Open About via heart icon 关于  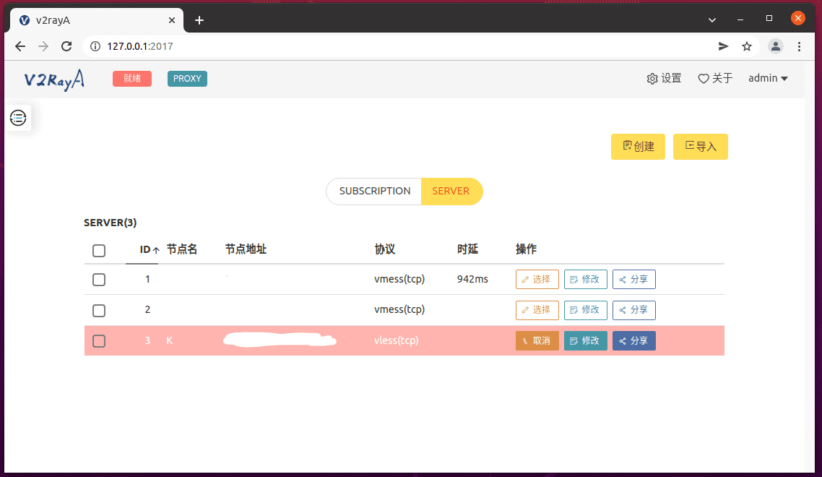(715, 78)
